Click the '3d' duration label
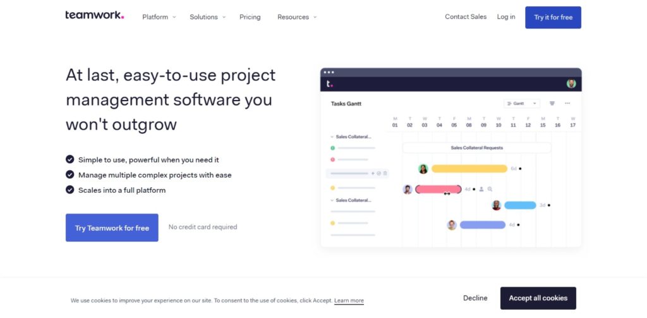Viewport: 647px width, 318px height. click(x=543, y=205)
